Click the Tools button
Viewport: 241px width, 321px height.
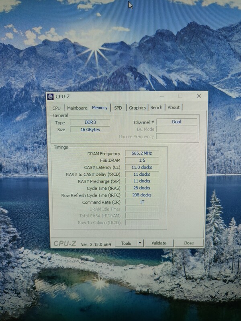coord(126,243)
